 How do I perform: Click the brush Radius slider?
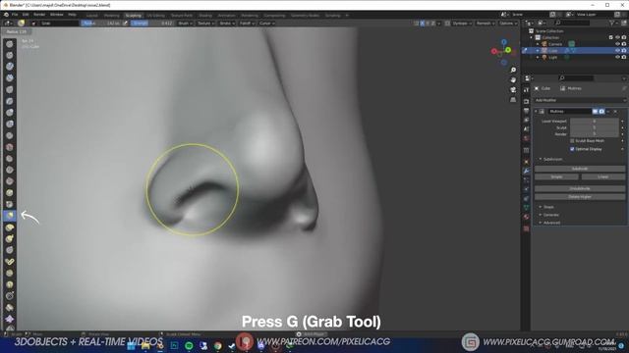pyautogui.click(x=100, y=24)
